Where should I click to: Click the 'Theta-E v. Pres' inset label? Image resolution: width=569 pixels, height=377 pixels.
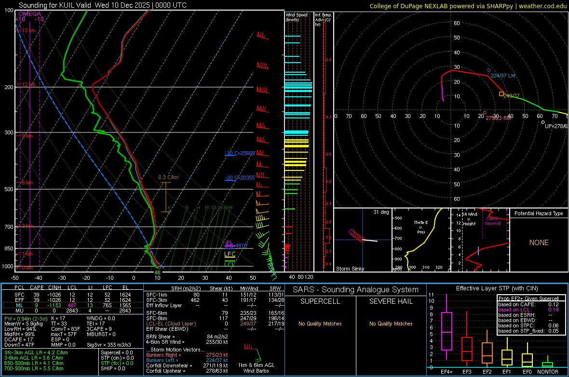click(x=421, y=227)
